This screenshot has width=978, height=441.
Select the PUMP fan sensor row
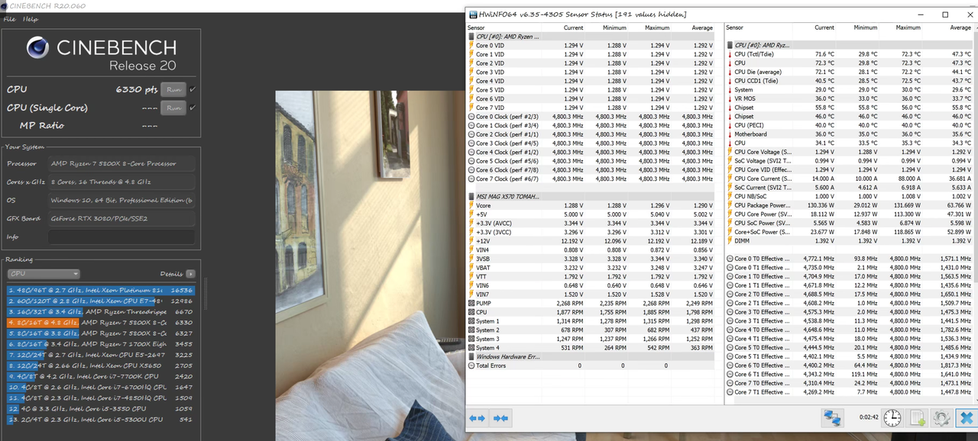point(591,304)
